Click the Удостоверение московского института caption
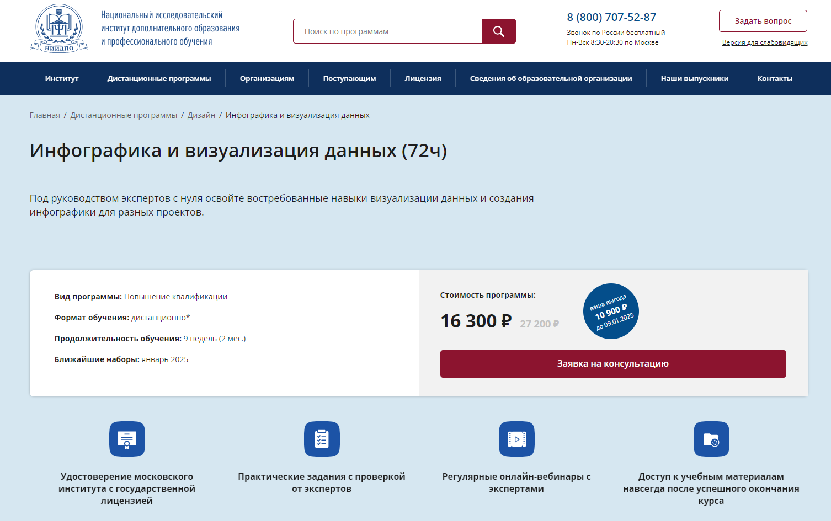 [x=127, y=488]
